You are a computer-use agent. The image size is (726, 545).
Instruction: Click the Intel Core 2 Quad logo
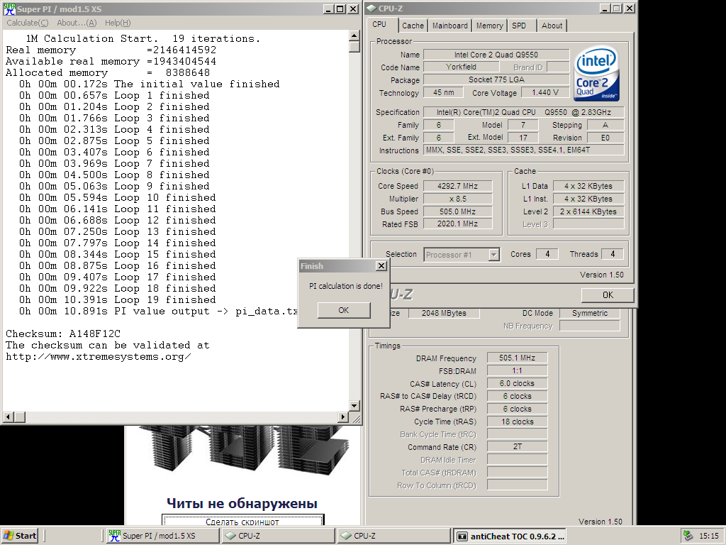597,73
